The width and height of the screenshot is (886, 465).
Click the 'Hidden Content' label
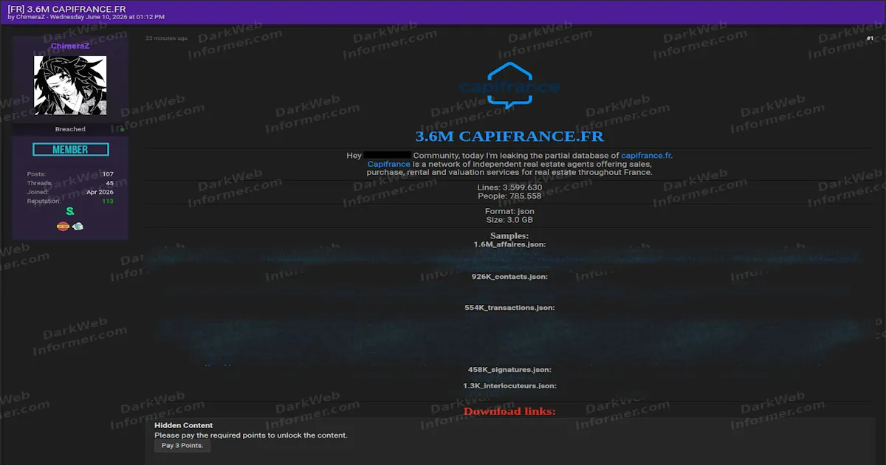tap(183, 425)
